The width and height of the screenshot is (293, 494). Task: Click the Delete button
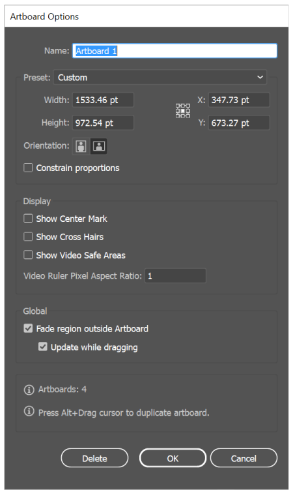point(94,458)
